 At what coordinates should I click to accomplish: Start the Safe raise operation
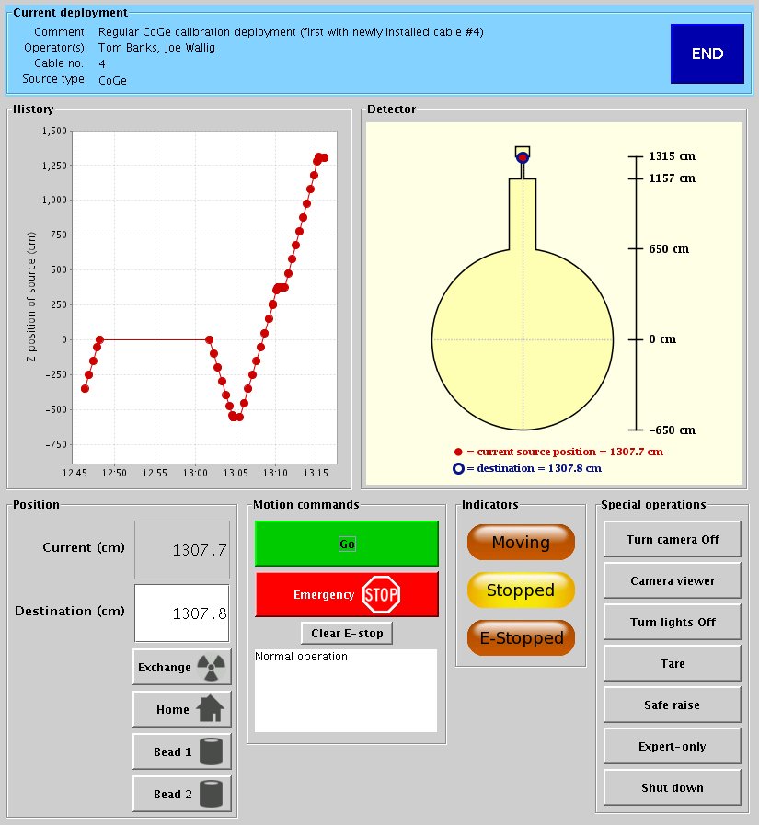pyautogui.click(x=673, y=705)
